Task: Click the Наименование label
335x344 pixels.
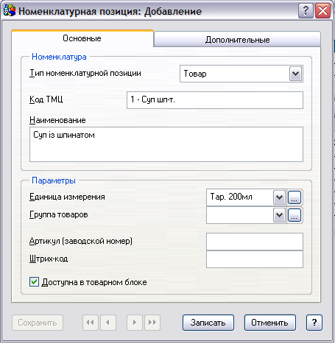Action: 57,120
